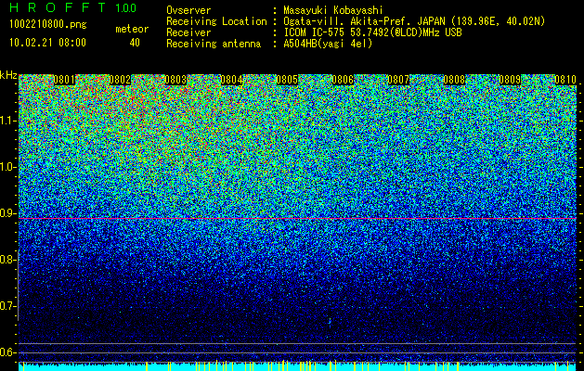
Task: Click the 0808 time marker
Action: click(x=454, y=80)
